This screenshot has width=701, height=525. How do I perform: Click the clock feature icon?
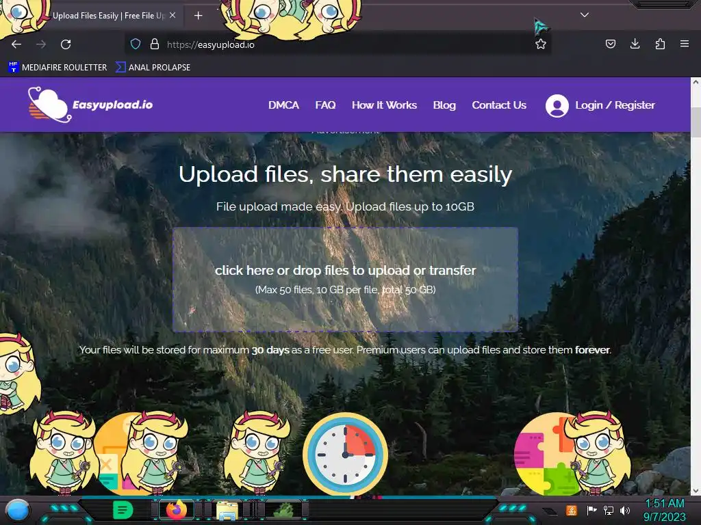345,455
